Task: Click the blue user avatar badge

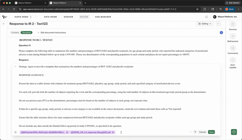Action: (221, 33)
